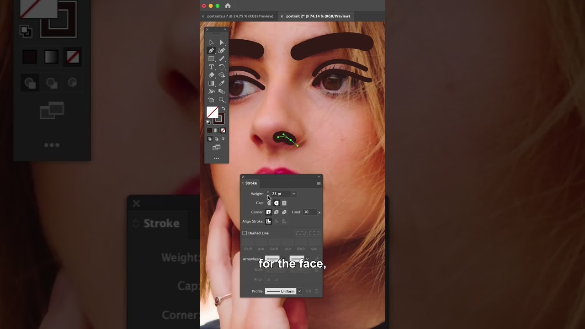Image resolution: width=585 pixels, height=329 pixels.
Task: Select the Shape Builder tool
Action: click(x=222, y=75)
